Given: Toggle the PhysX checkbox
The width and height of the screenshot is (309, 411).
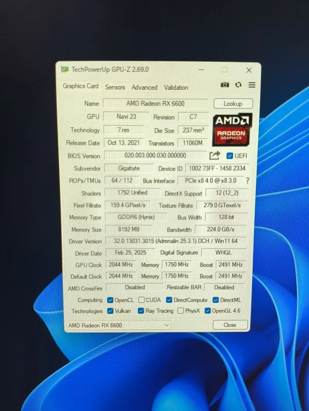Looking at the screenshot, I should [180, 311].
